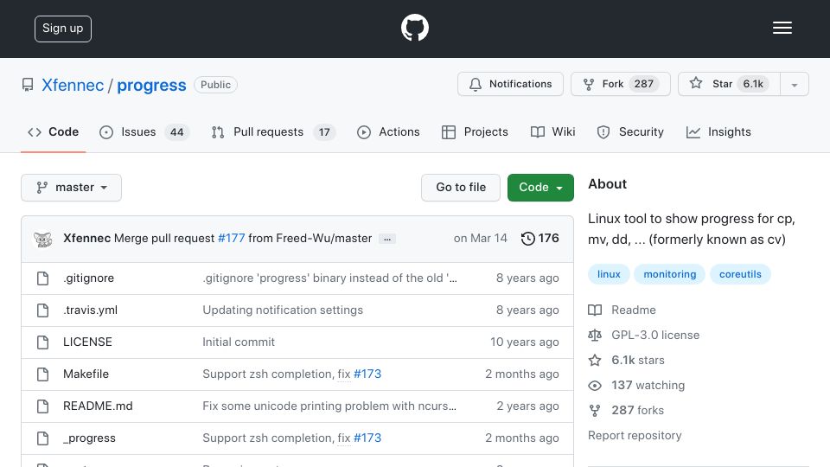Open the 'Updating notification settings' commit

pos(283,310)
